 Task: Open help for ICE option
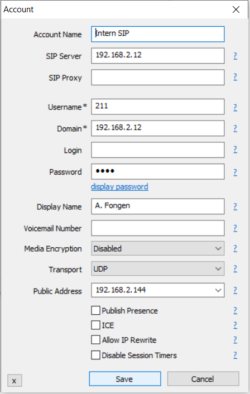[x=235, y=325]
